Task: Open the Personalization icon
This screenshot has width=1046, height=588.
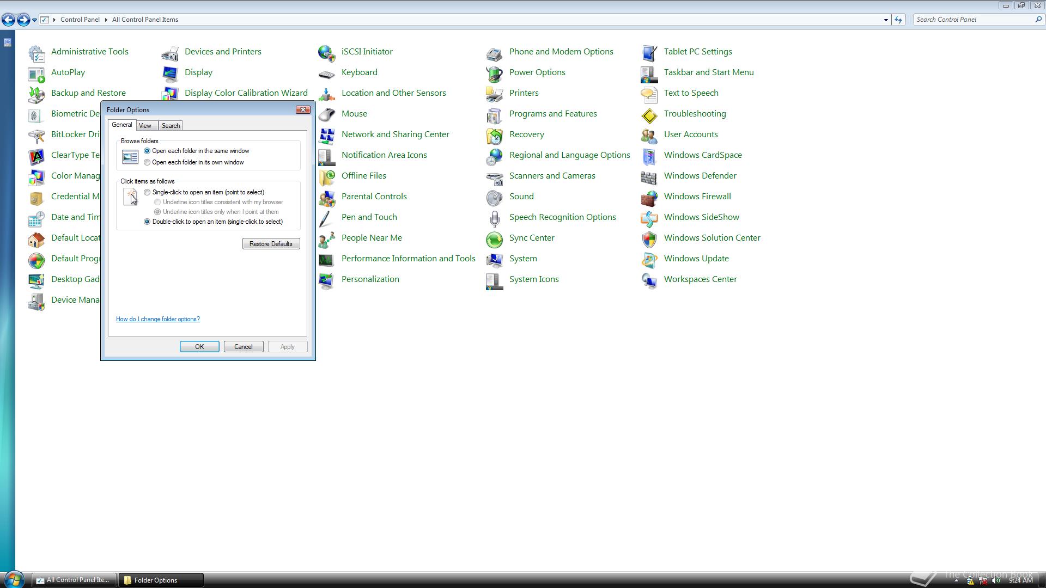Action: (327, 280)
